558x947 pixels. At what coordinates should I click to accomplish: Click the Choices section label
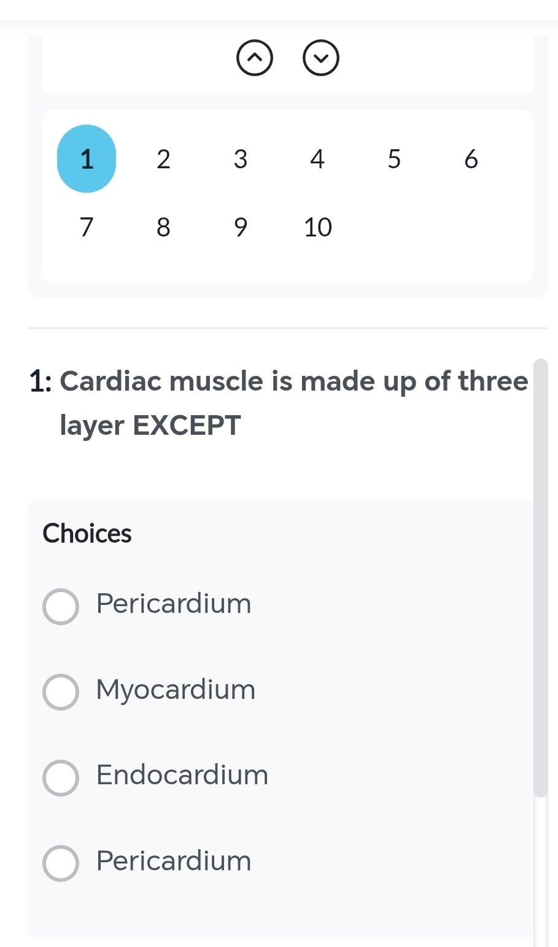click(x=87, y=533)
